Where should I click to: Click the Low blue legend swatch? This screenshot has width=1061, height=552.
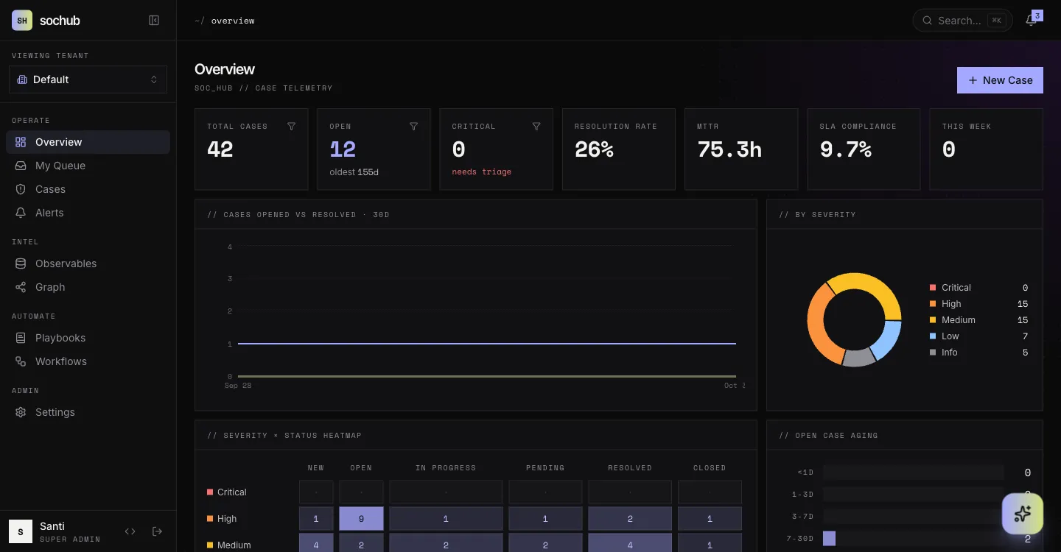click(x=933, y=336)
